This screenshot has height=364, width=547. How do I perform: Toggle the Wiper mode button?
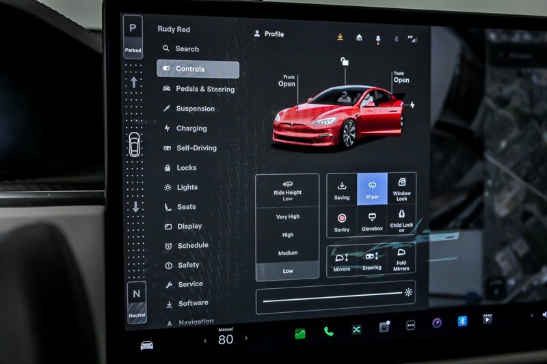click(x=372, y=188)
